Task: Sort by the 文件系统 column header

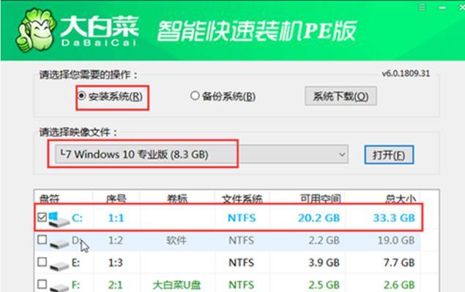Action: pos(242,199)
